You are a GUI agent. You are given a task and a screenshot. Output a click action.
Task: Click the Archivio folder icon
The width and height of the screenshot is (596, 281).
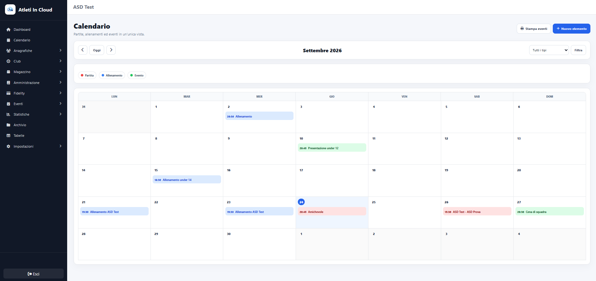pos(8,125)
